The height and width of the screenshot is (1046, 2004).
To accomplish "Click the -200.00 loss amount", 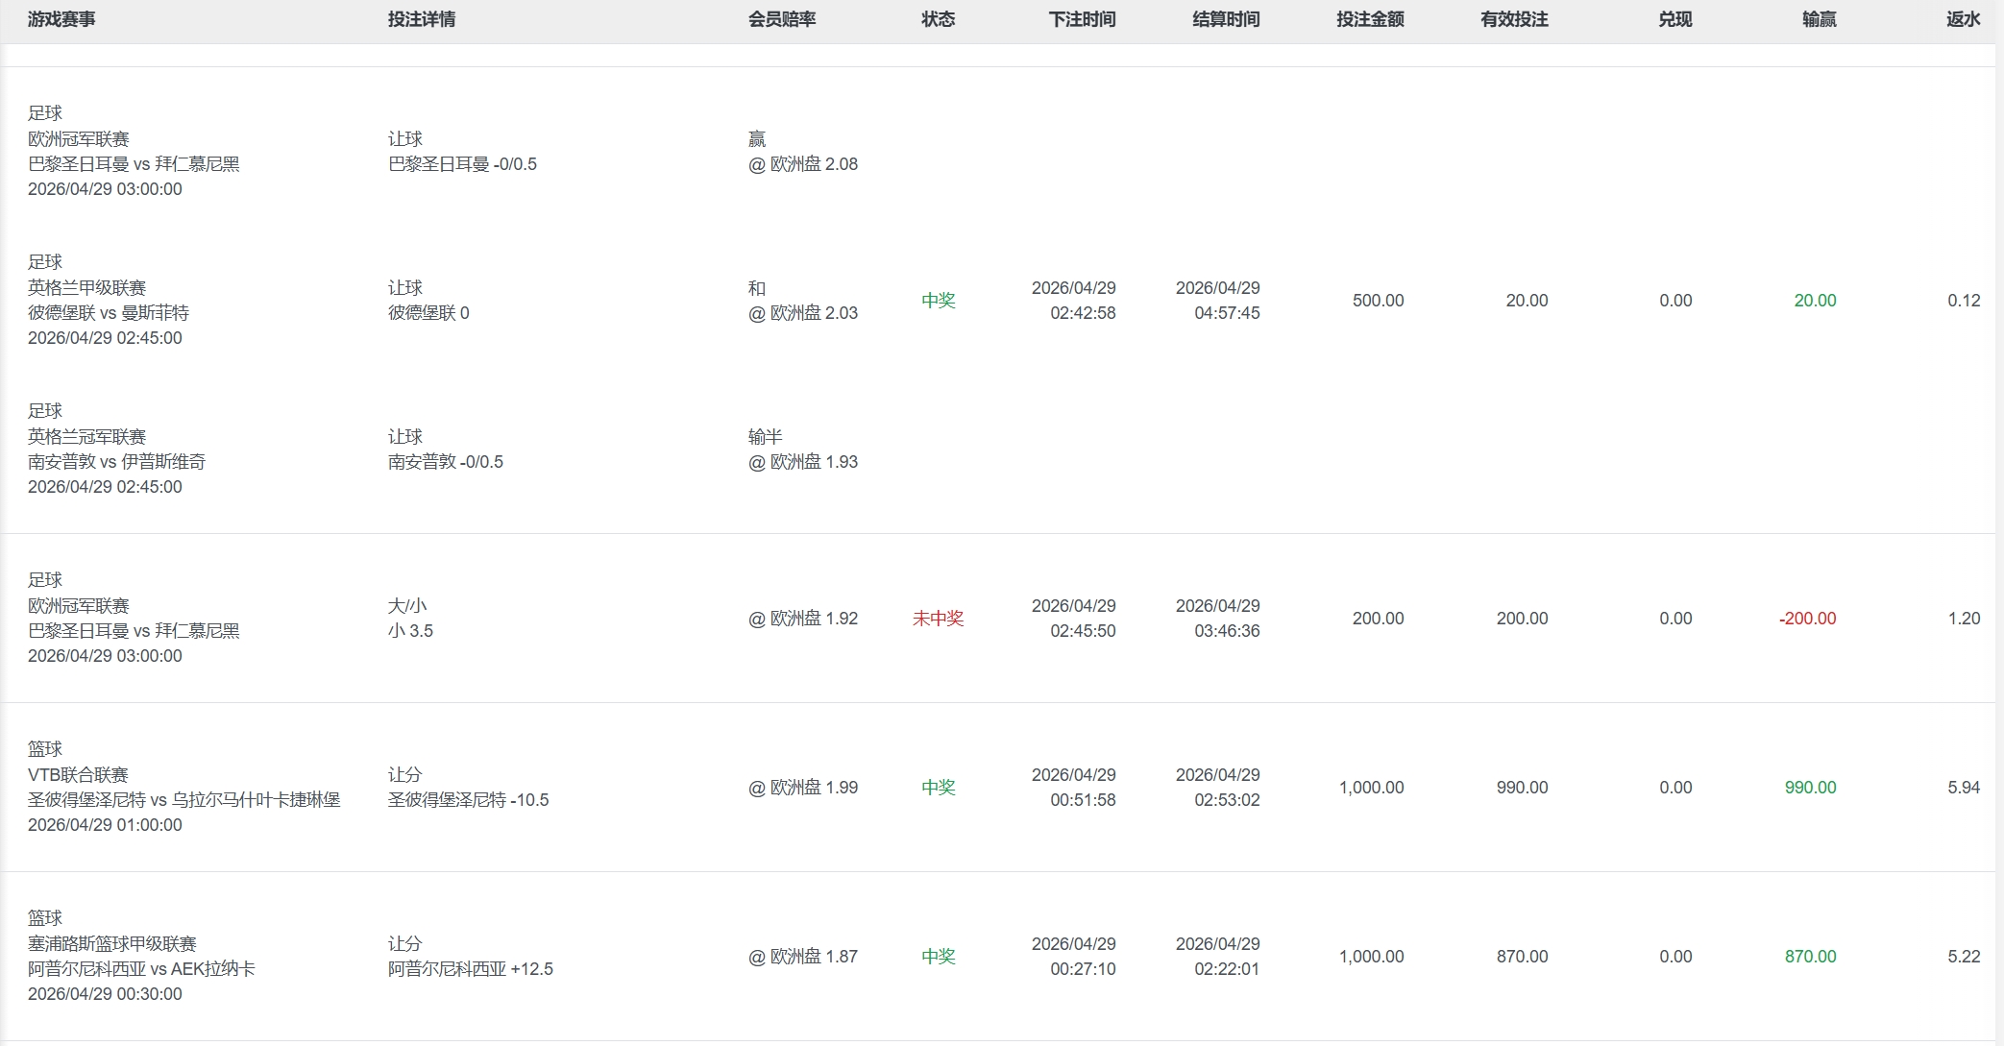I will coord(1807,619).
